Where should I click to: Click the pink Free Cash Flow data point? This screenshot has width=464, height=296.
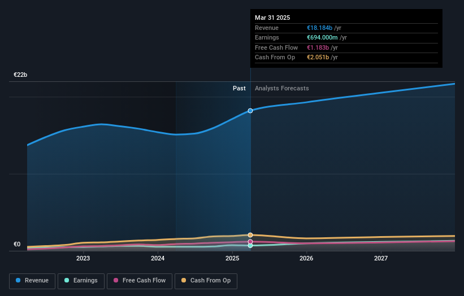coord(250,242)
